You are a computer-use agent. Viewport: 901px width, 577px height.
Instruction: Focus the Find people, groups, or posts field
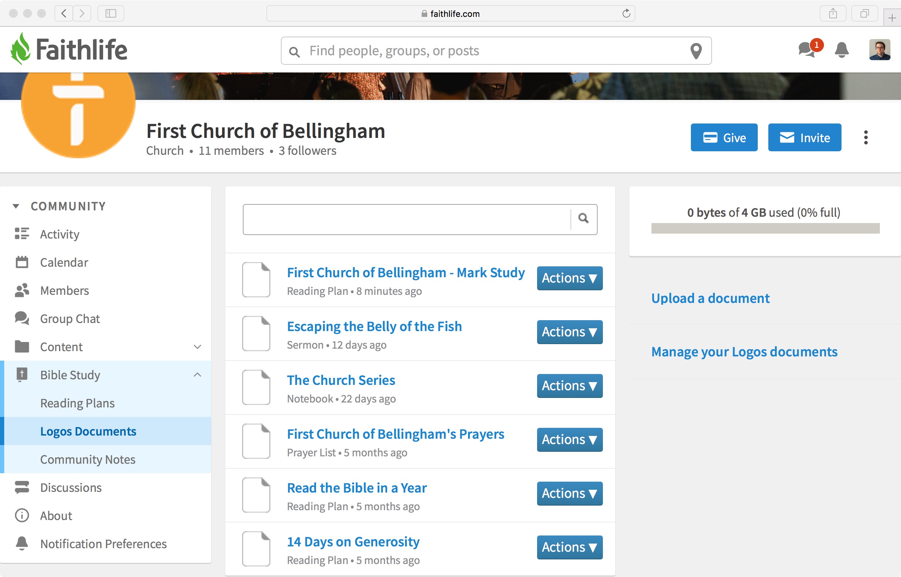pyautogui.click(x=496, y=51)
